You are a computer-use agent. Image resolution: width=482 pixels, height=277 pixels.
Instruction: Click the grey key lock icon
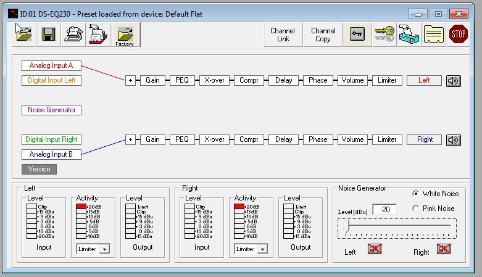click(x=357, y=35)
